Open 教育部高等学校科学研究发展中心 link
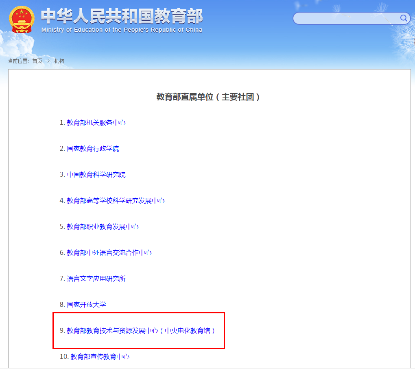The width and height of the screenshot is (415, 369). point(116,200)
